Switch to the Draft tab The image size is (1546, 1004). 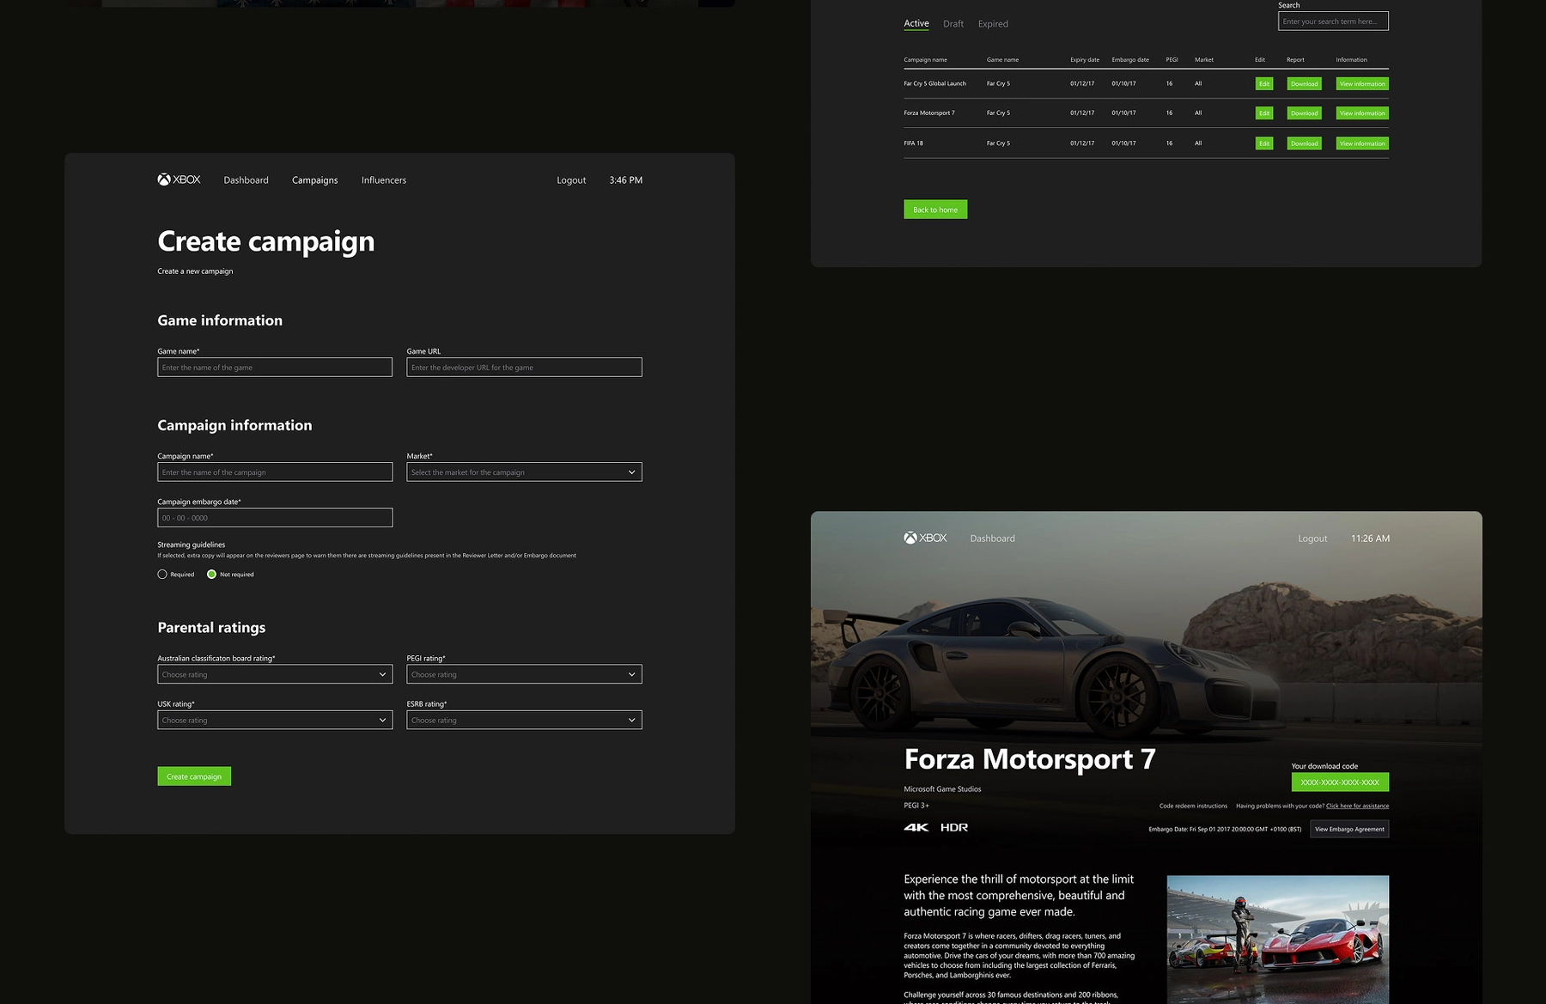pos(953,23)
